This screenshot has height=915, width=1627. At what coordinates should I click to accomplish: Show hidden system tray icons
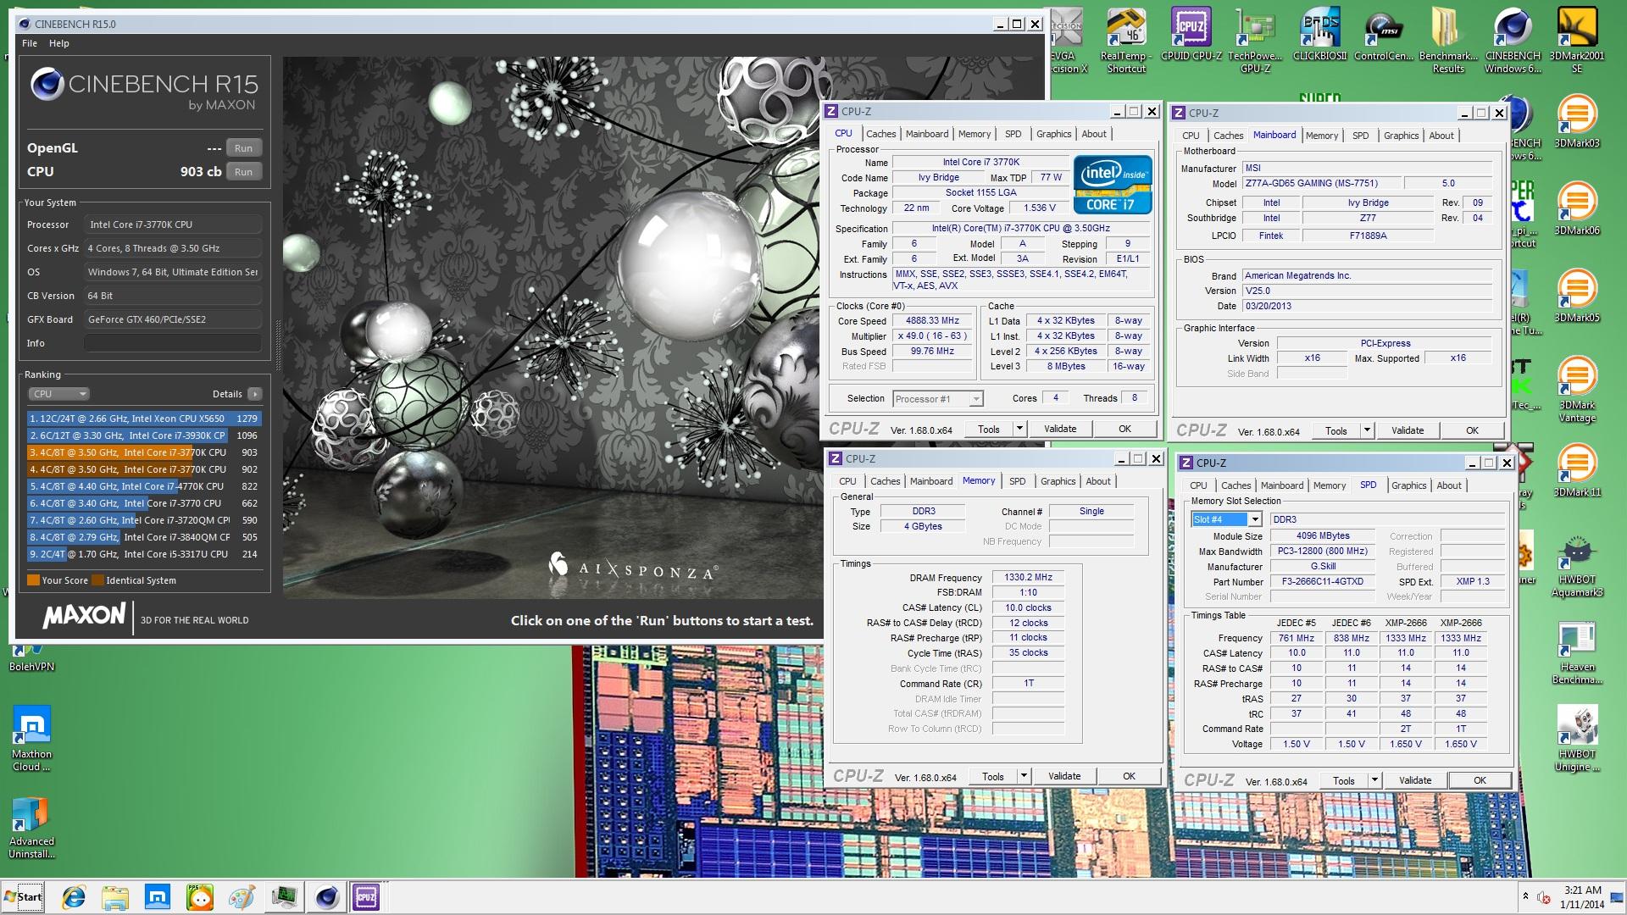[1525, 896]
